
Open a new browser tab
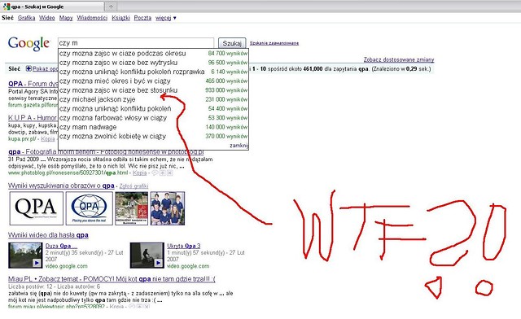(x=111, y=7)
